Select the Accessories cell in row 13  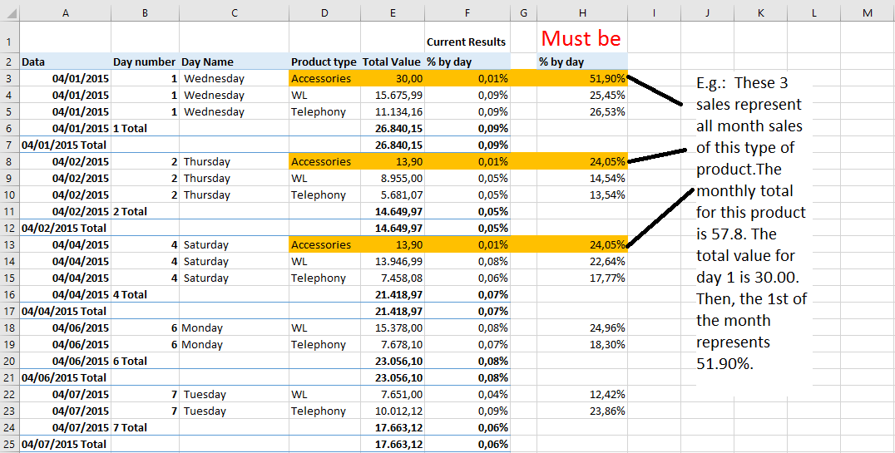pyautogui.click(x=324, y=244)
